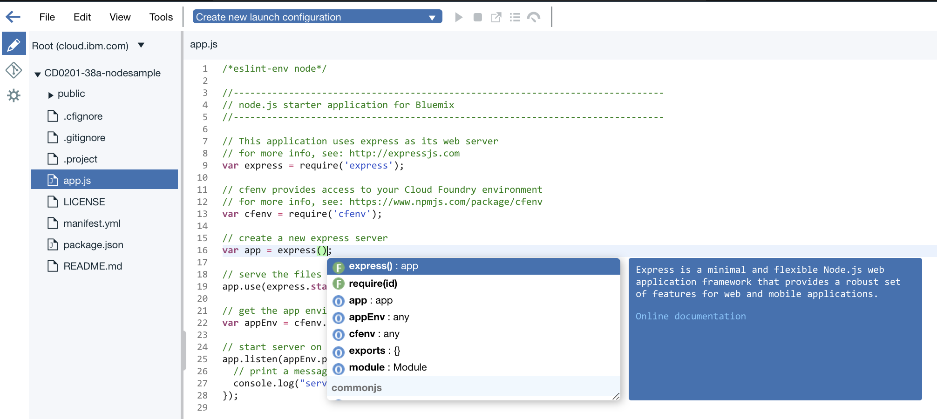The width and height of the screenshot is (937, 419).
Task: Select the require(id) suggestion
Action: click(473, 283)
